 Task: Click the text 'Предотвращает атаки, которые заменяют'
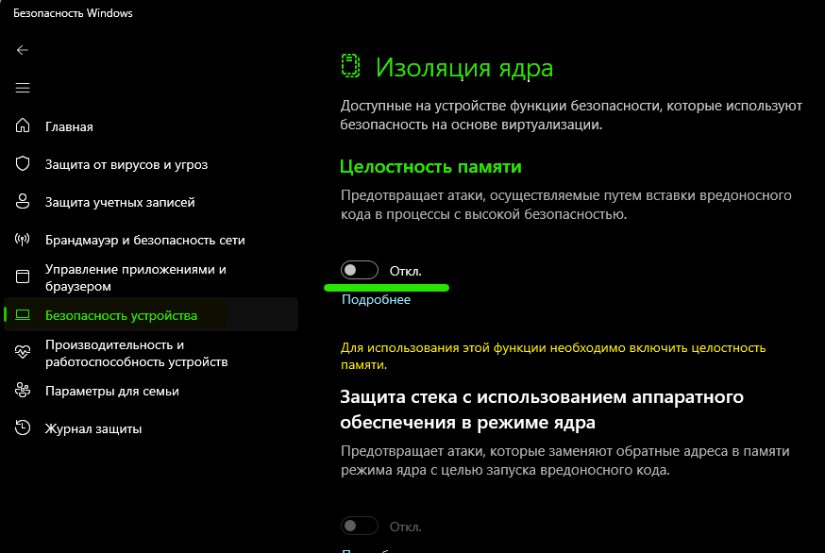pyautogui.click(x=565, y=461)
